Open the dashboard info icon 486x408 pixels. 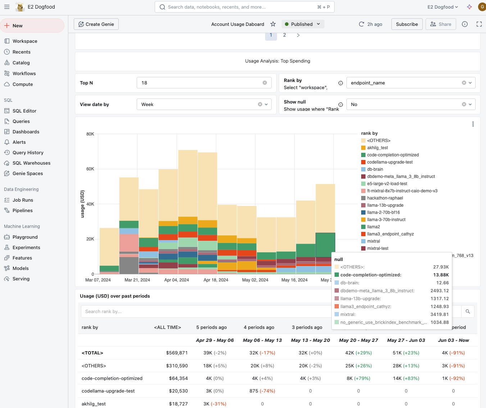[x=465, y=24]
